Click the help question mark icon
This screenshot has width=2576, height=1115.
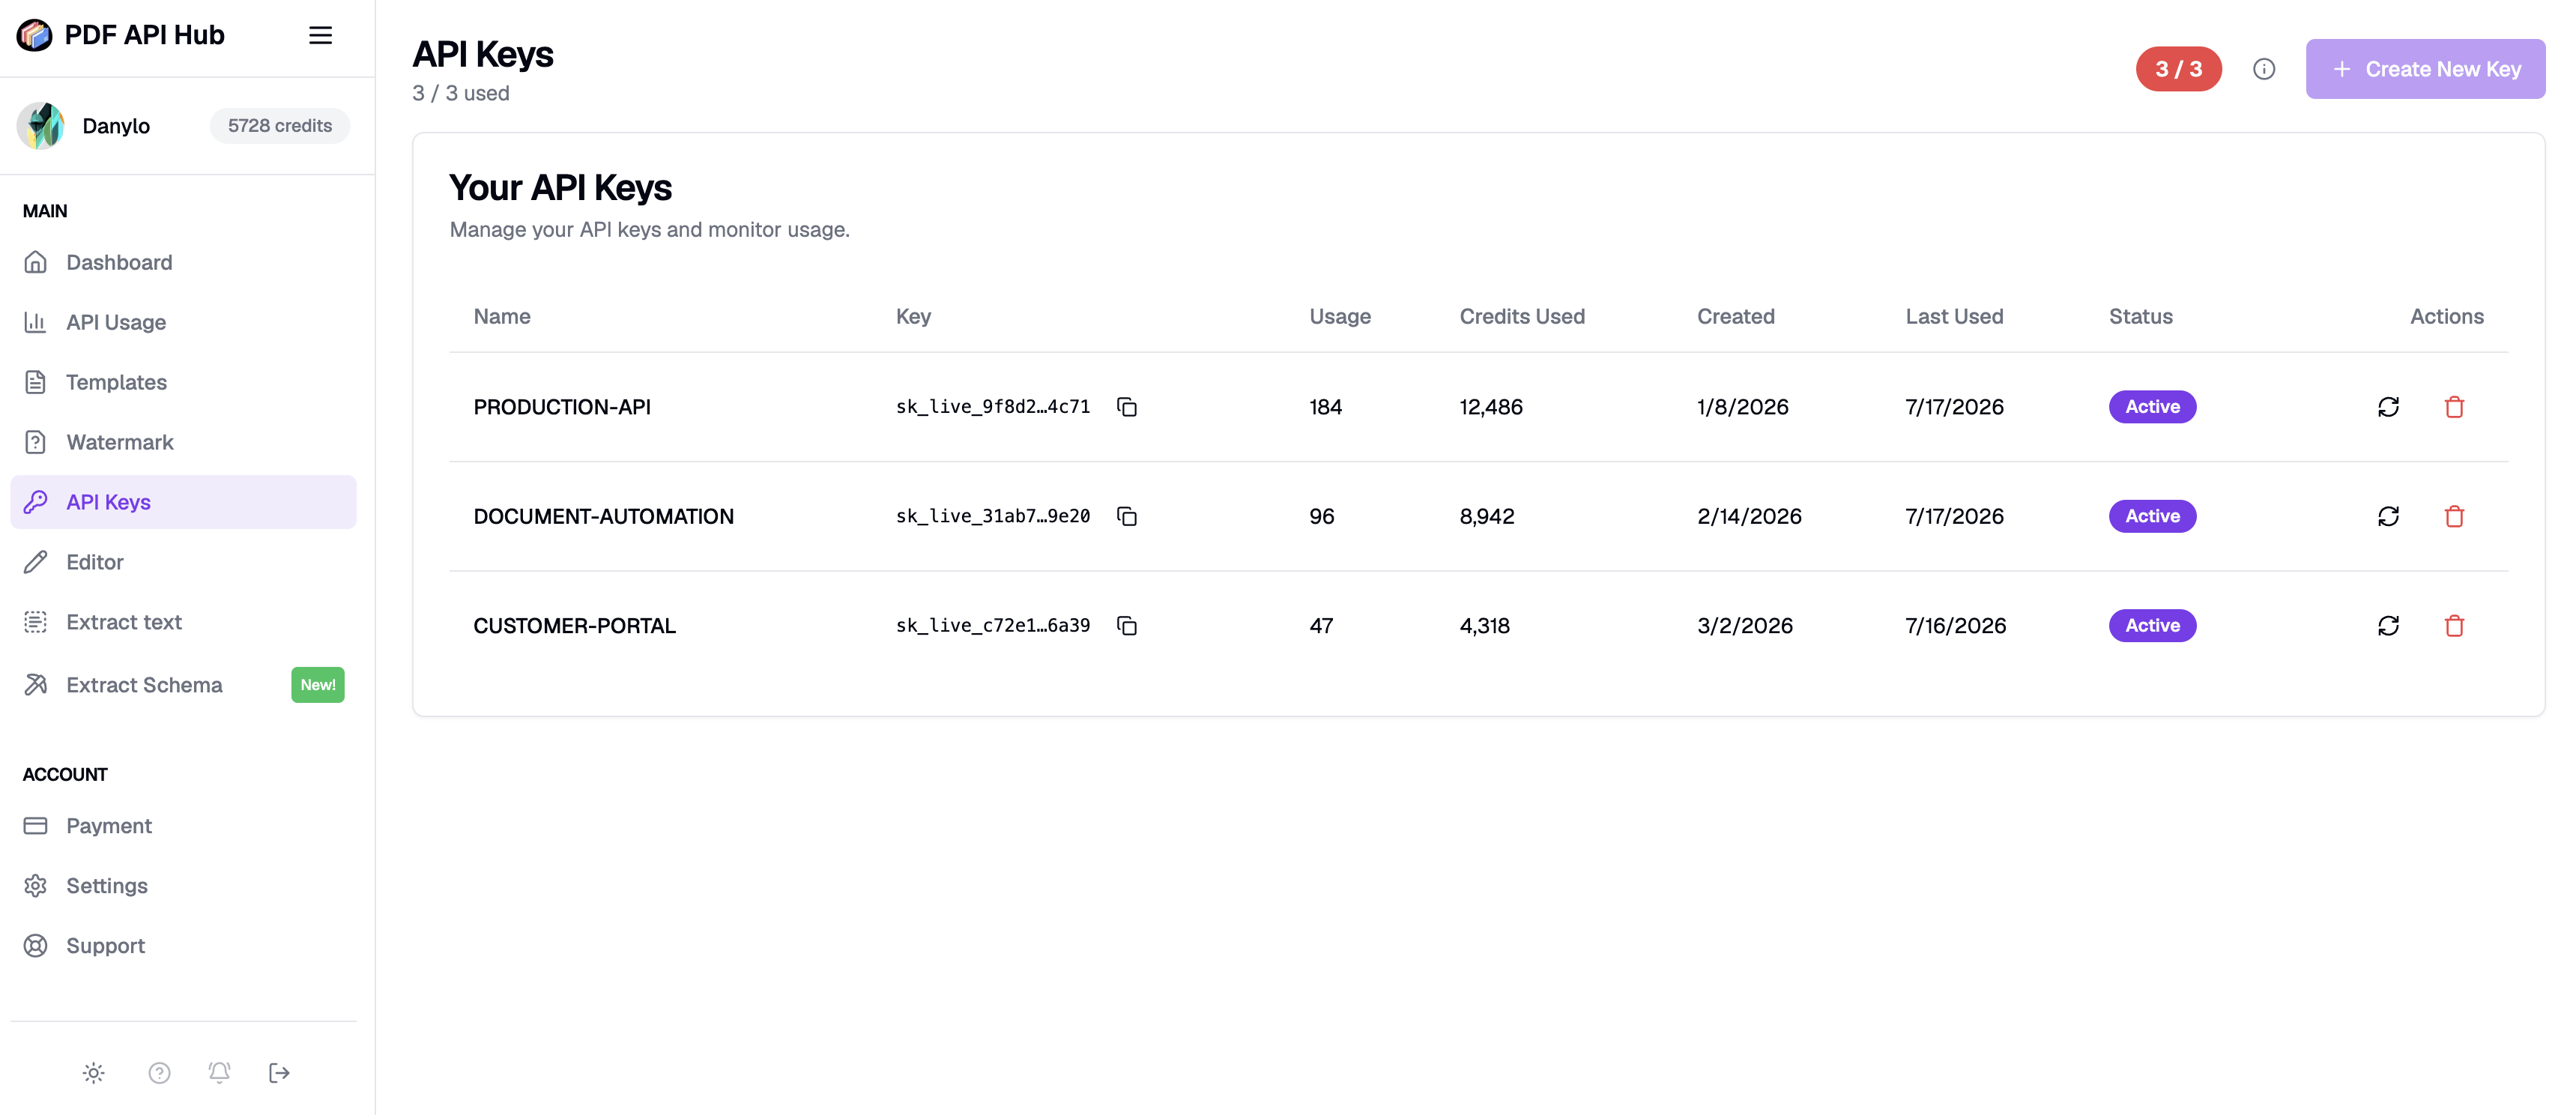159,1073
